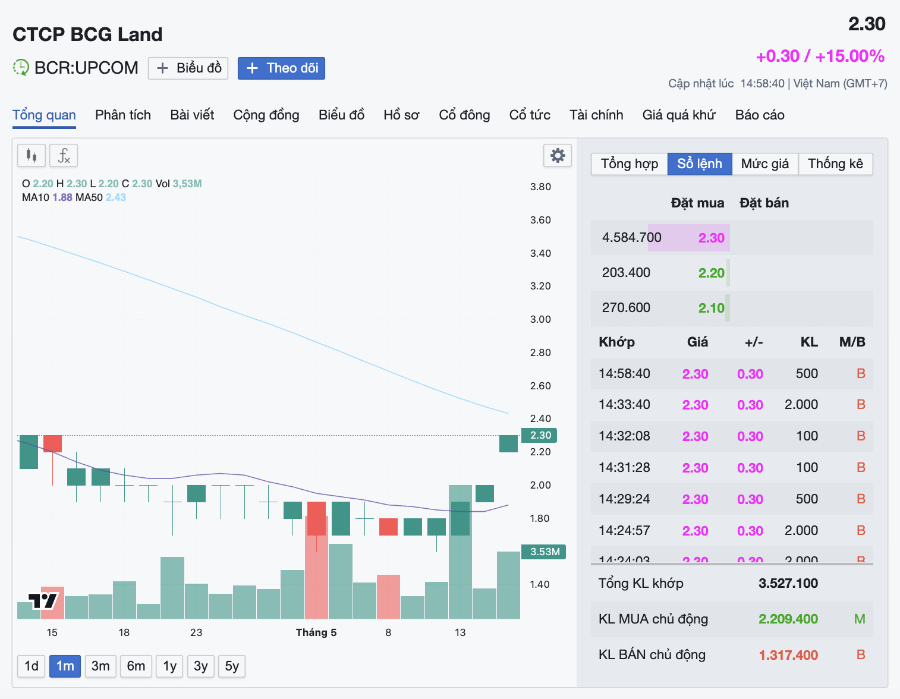
Task: Click active sell volume 1.317.400
Action: point(788,656)
